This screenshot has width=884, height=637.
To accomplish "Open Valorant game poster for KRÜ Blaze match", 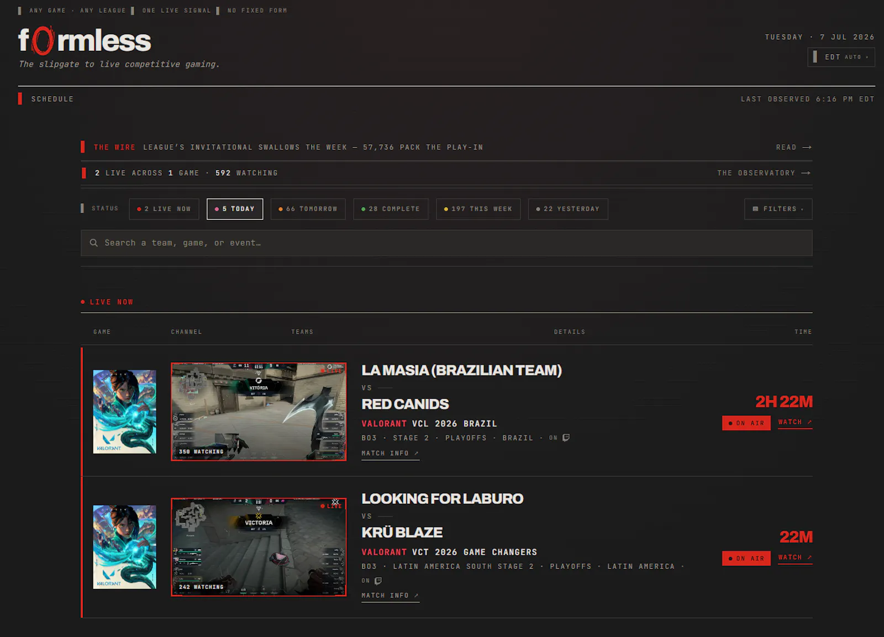I will click(124, 547).
